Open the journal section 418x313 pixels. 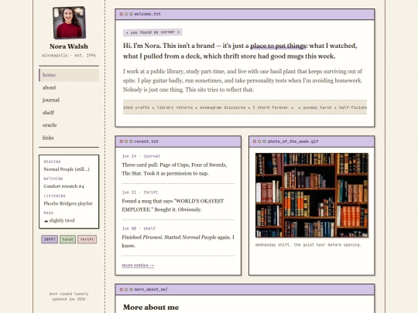69,100
